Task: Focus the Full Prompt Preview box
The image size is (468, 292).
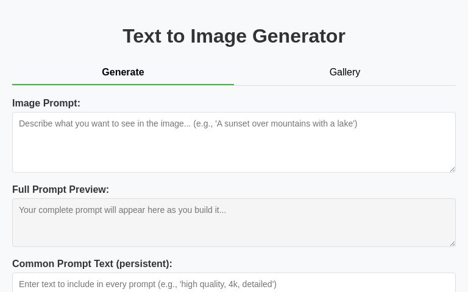Action: click(234, 223)
